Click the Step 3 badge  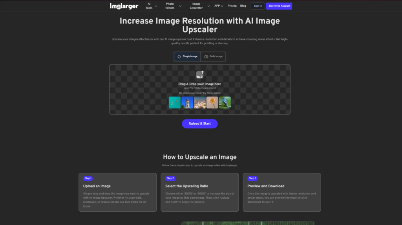[x=252, y=178]
